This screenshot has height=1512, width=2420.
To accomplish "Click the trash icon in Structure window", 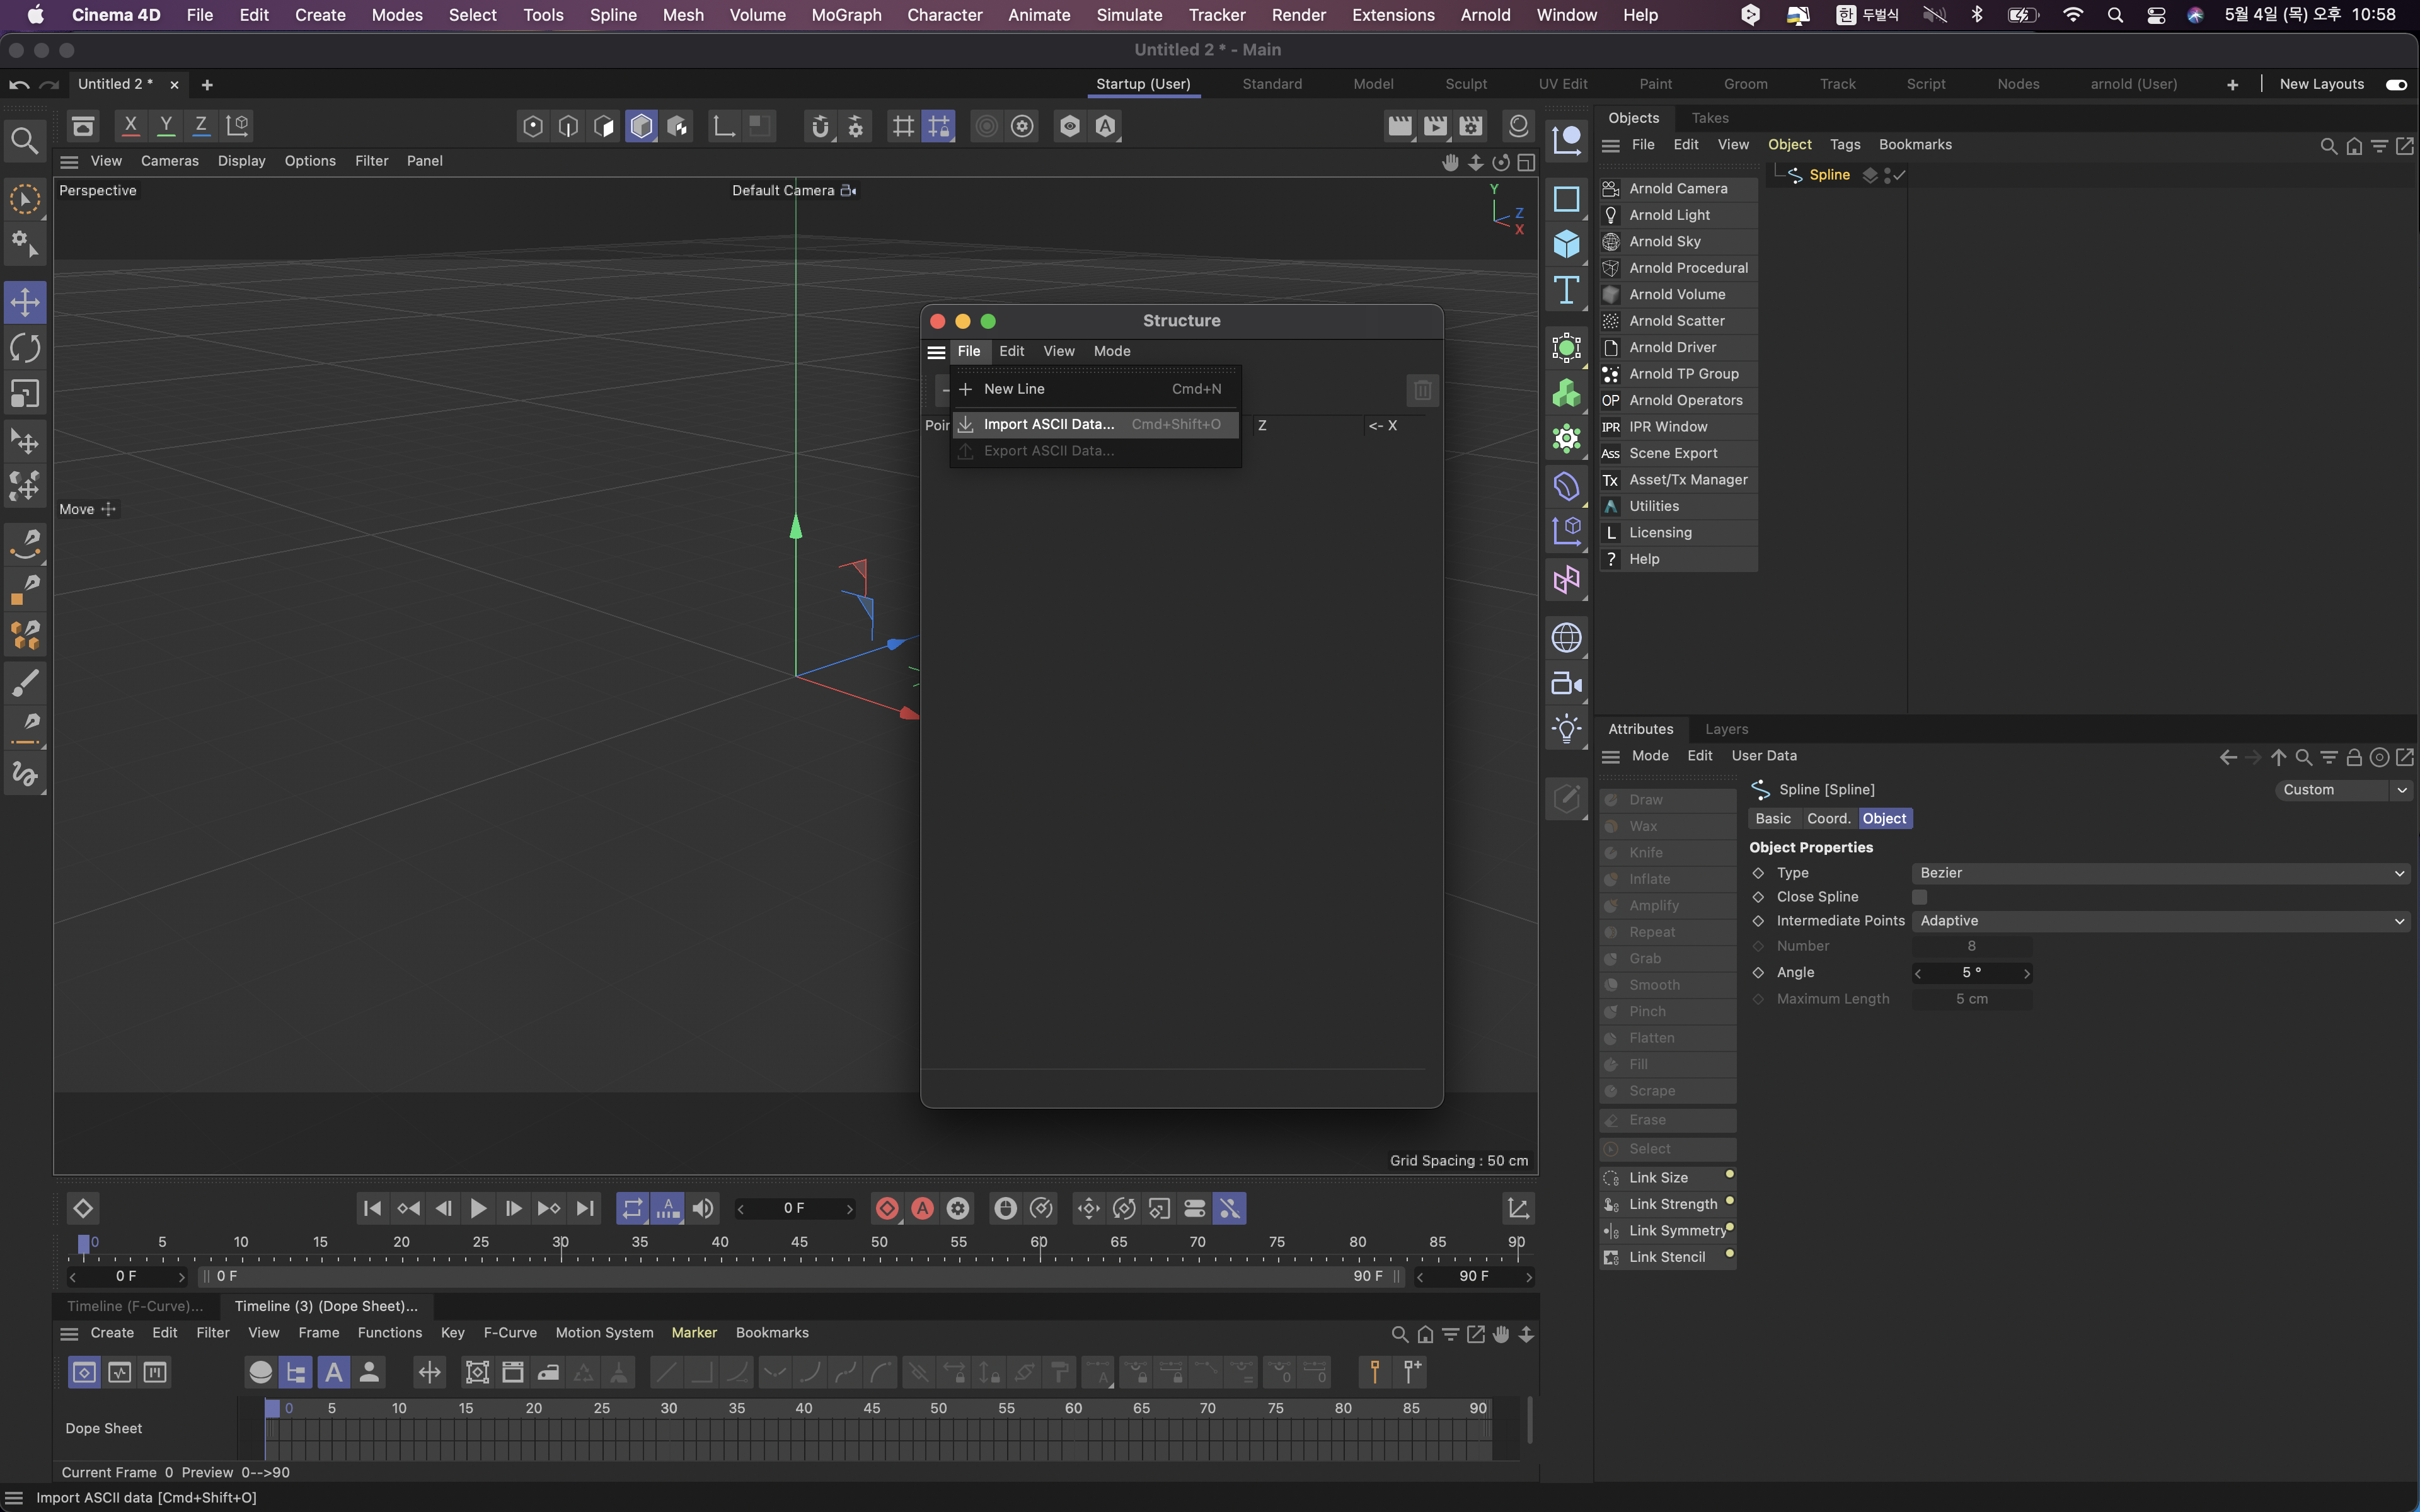I will 1422,390.
